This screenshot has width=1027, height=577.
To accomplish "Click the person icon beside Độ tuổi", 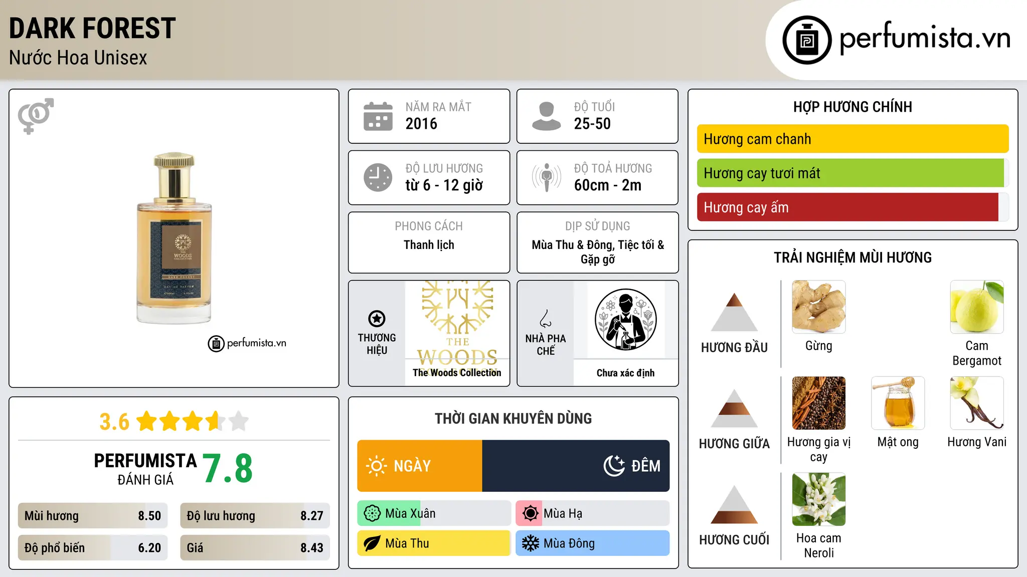I will tap(546, 116).
